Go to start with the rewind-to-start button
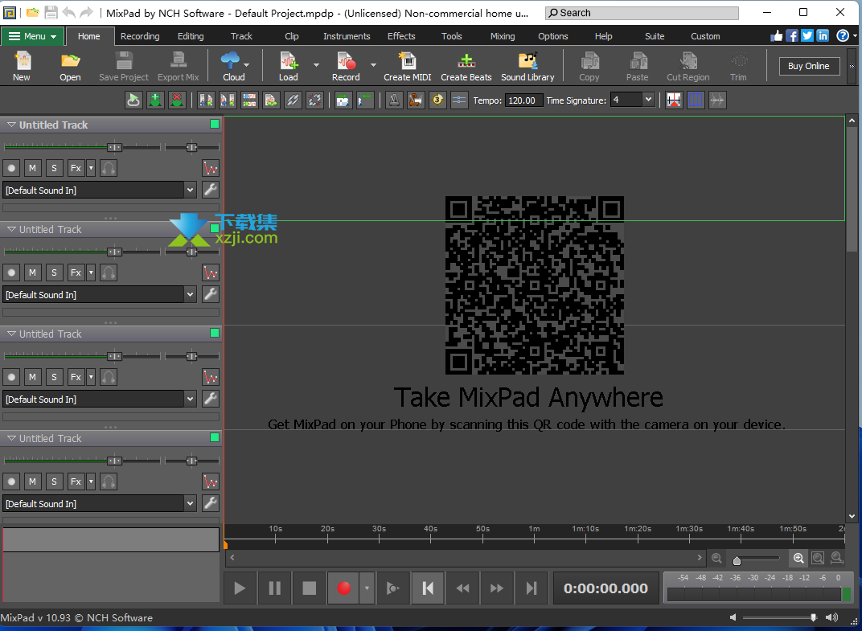Screen dimensions: 862x631 click(428, 588)
